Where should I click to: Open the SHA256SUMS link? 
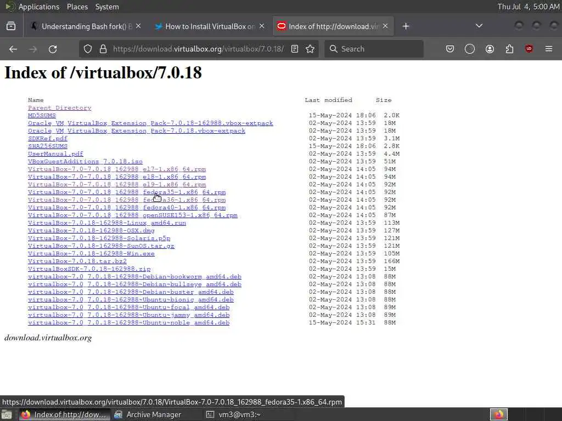48,146
